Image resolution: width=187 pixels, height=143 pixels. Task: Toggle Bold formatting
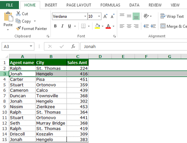pos(56,26)
